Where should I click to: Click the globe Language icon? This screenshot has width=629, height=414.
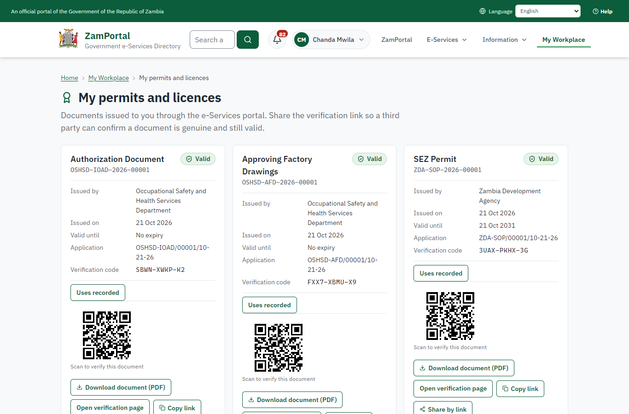click(483, 11)
